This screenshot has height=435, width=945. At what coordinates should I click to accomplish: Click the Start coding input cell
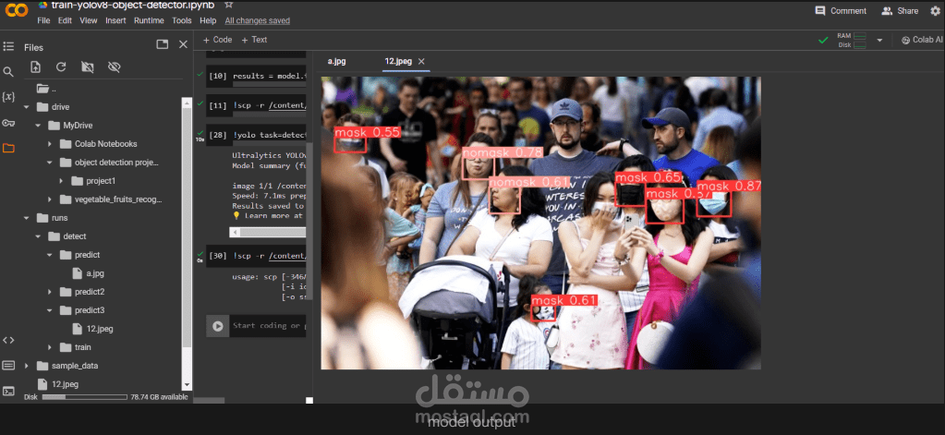tap(269, 326)
